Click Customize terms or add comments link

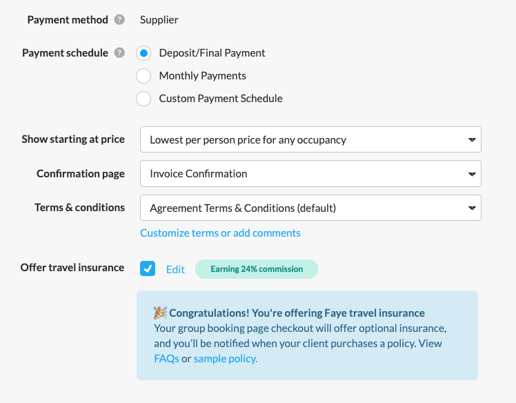[x=220, y=233]
